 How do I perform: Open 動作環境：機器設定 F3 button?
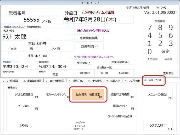pyautogui.click(x=88, y=94)
